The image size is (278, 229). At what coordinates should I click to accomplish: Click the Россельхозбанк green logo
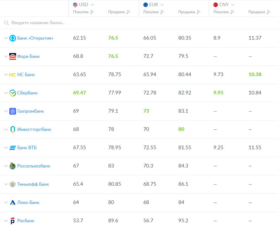tap(13, 166)
